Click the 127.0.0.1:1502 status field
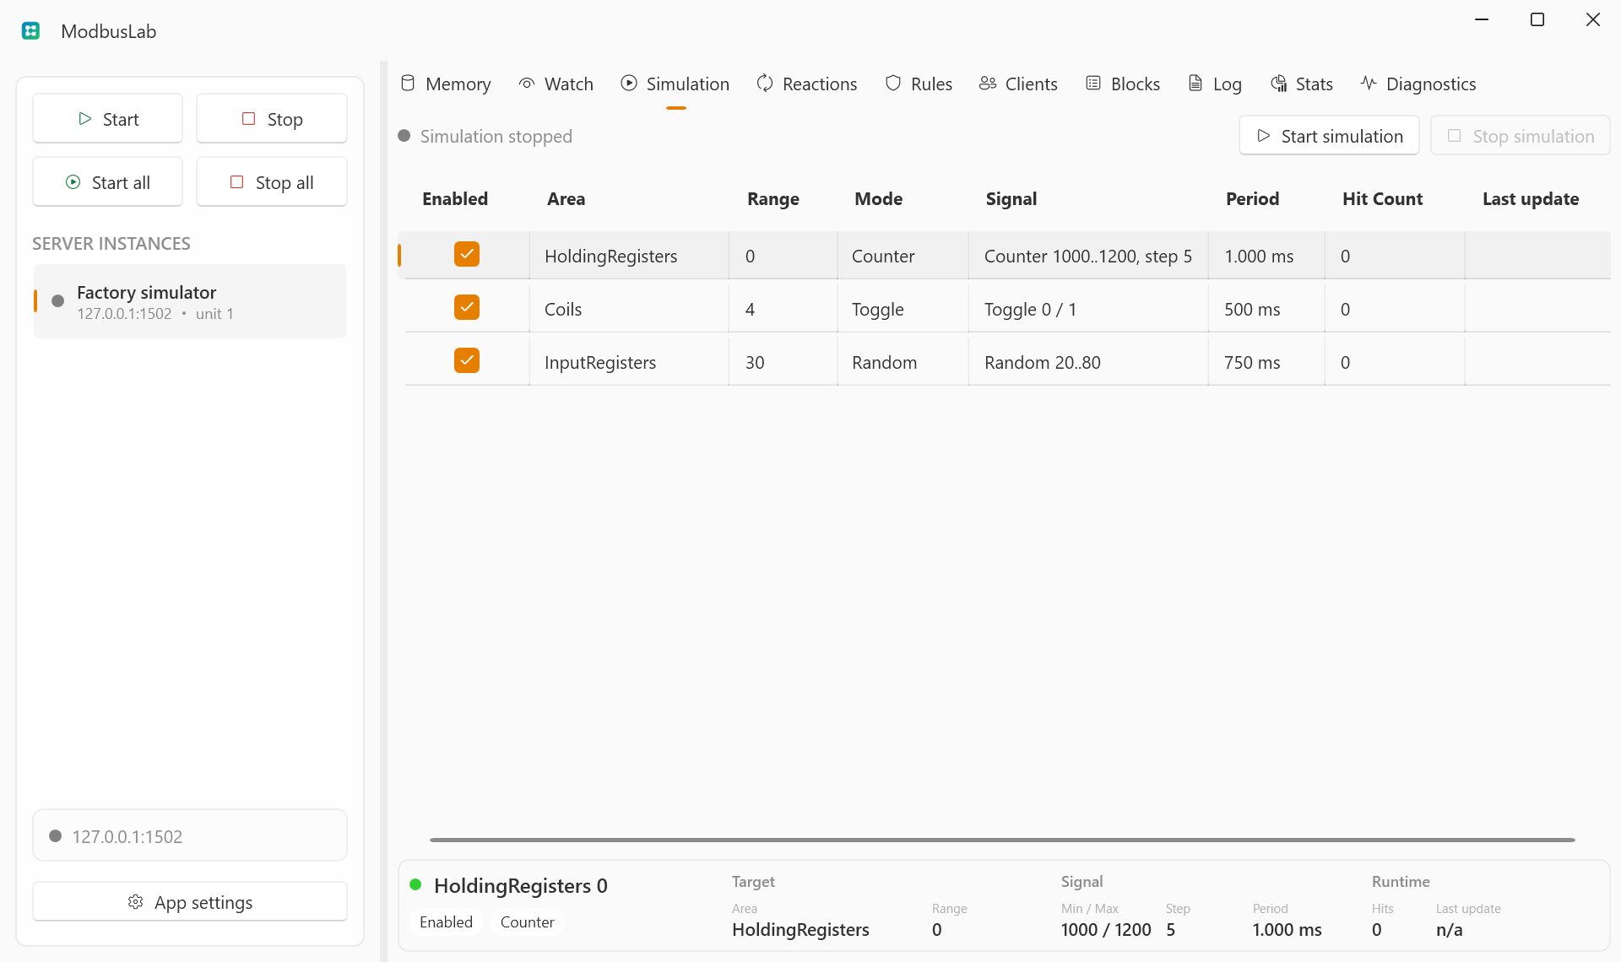 [190, 835]
